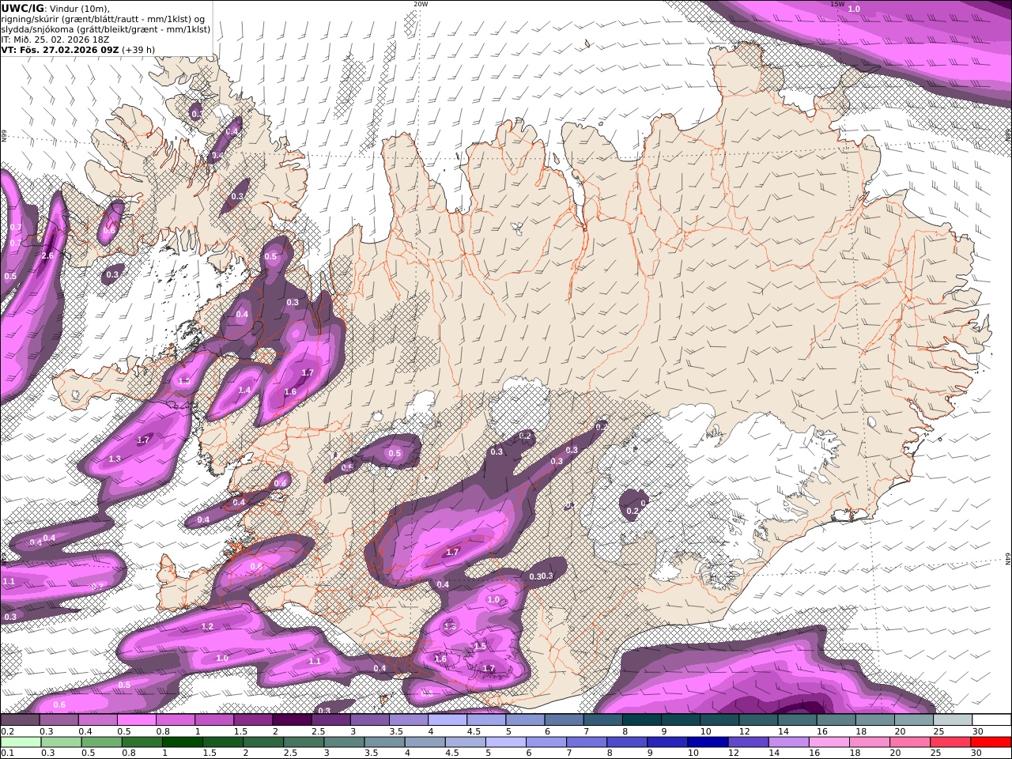Image resolution: width=1012 pixels, height=759 pixels.
Task: Click the bright red final swatch in lower legend row
Action: point(991,742)
